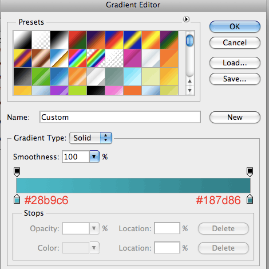269x269 pixels.
Task: Open the Presets flyout menu arrow
Action: (x=186, y=19)
